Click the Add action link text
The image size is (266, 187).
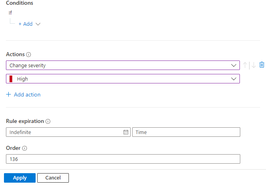coord(27,94)
